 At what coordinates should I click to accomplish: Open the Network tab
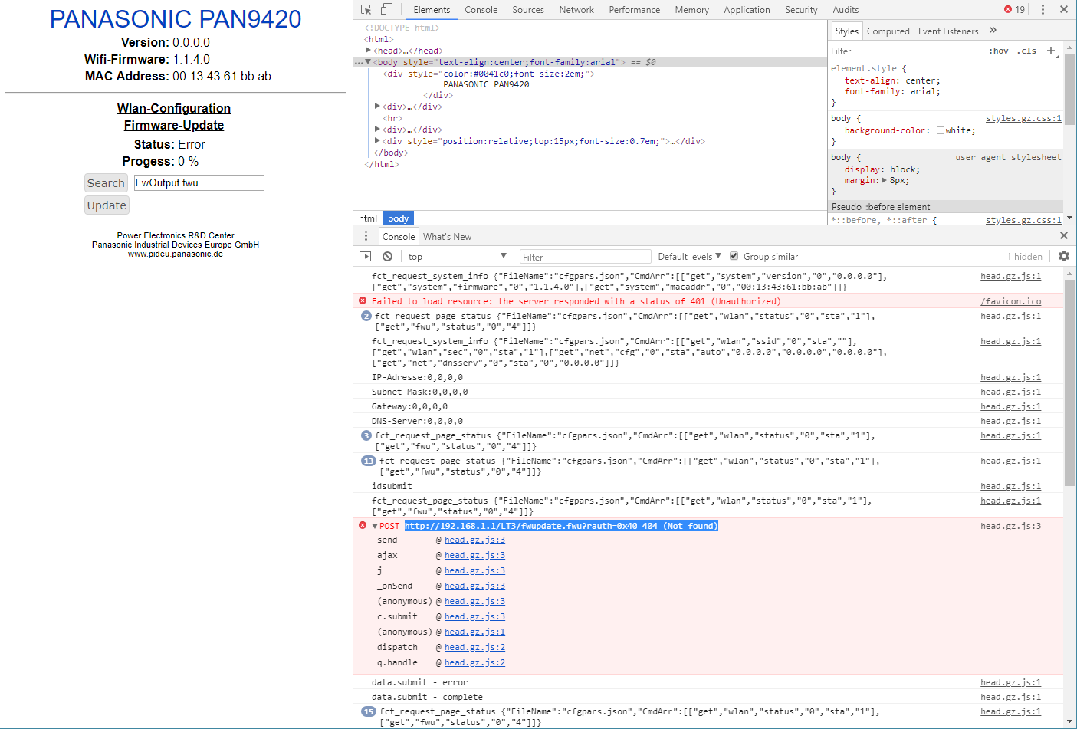576,10
